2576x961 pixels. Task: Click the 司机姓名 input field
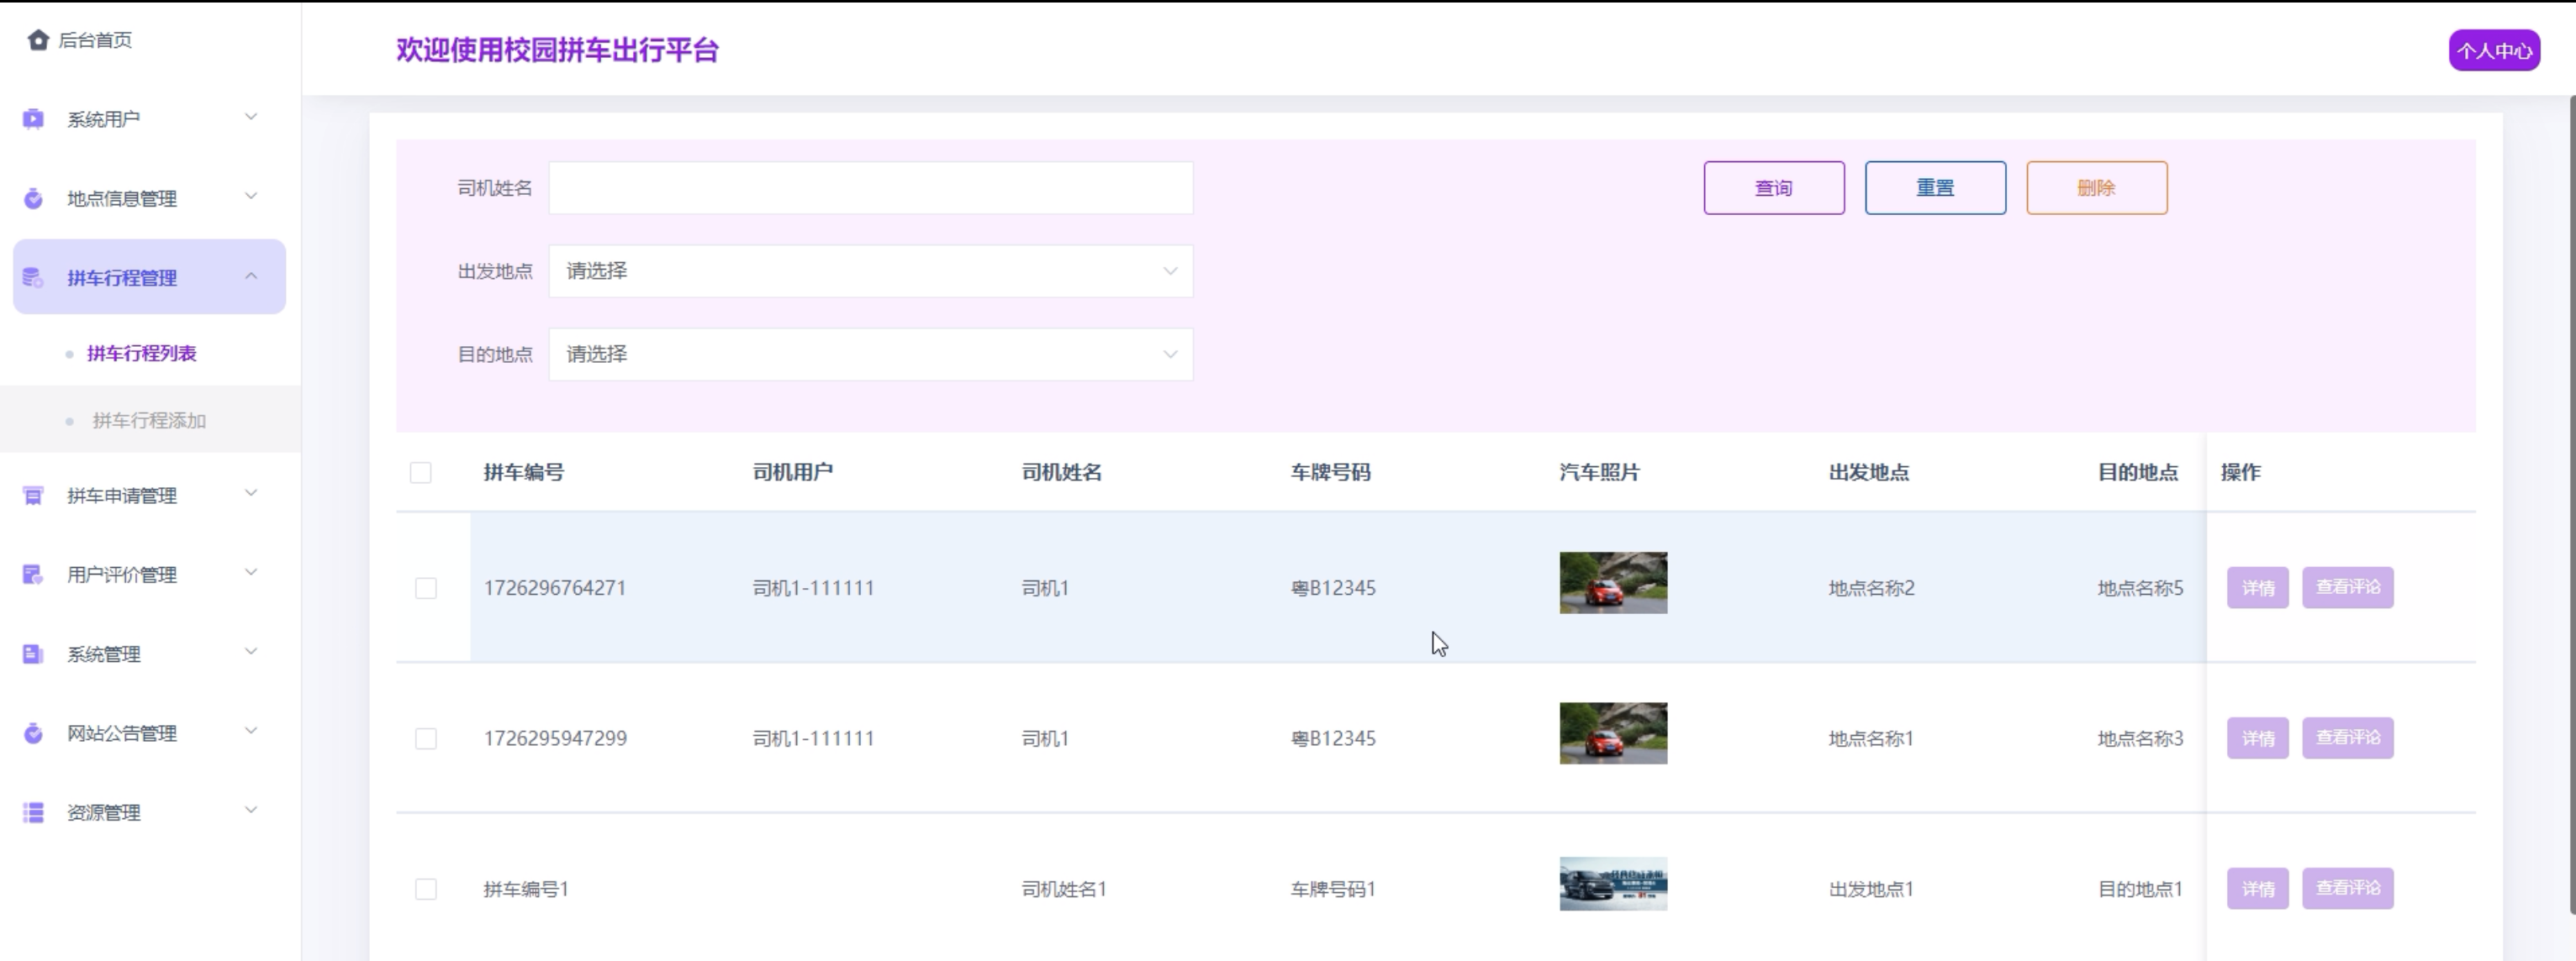tap(870, 188)
